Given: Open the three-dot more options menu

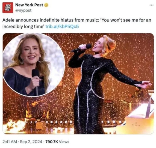Looking at the screenshot, I should [152, 5].
